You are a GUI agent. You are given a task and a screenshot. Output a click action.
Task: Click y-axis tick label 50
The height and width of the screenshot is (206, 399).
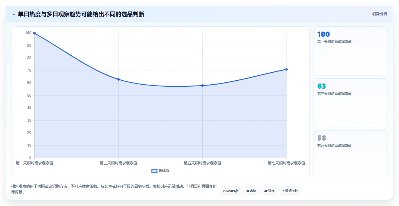click(x=29, y=96)
